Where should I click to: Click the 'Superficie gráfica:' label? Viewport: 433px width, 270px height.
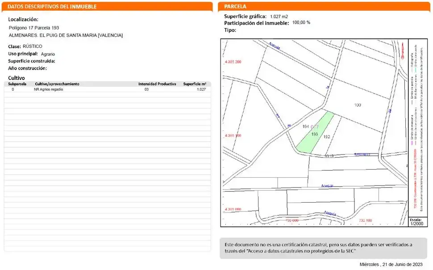pyautogui.click(x=245, y=16)
